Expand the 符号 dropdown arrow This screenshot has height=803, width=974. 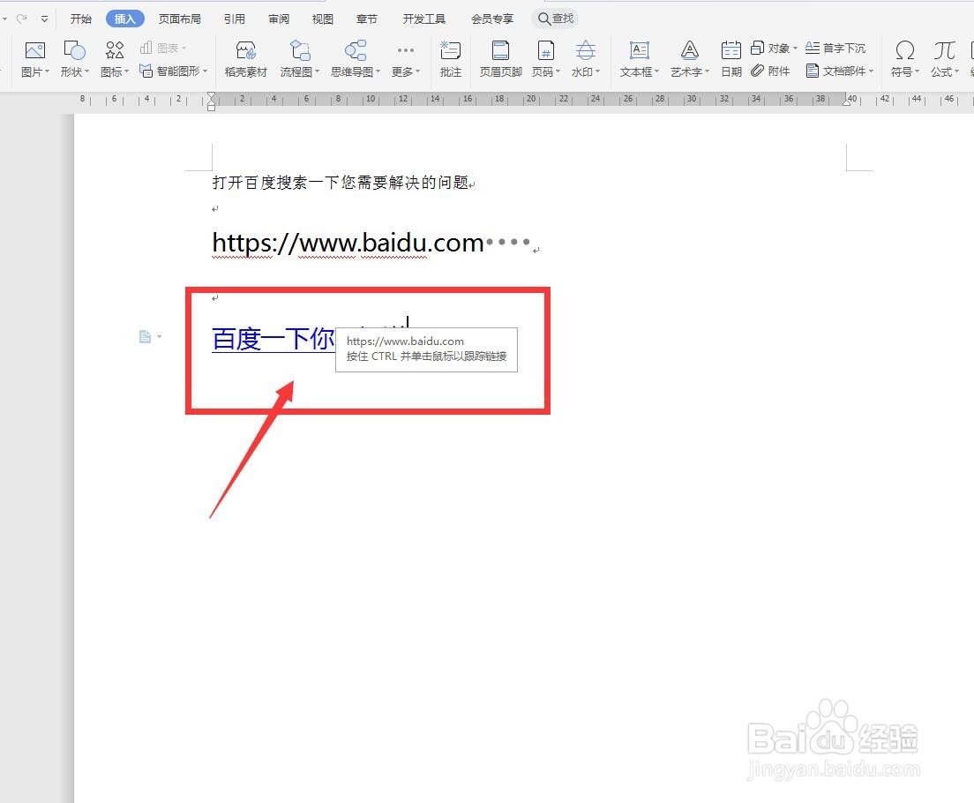coord(917,72)
